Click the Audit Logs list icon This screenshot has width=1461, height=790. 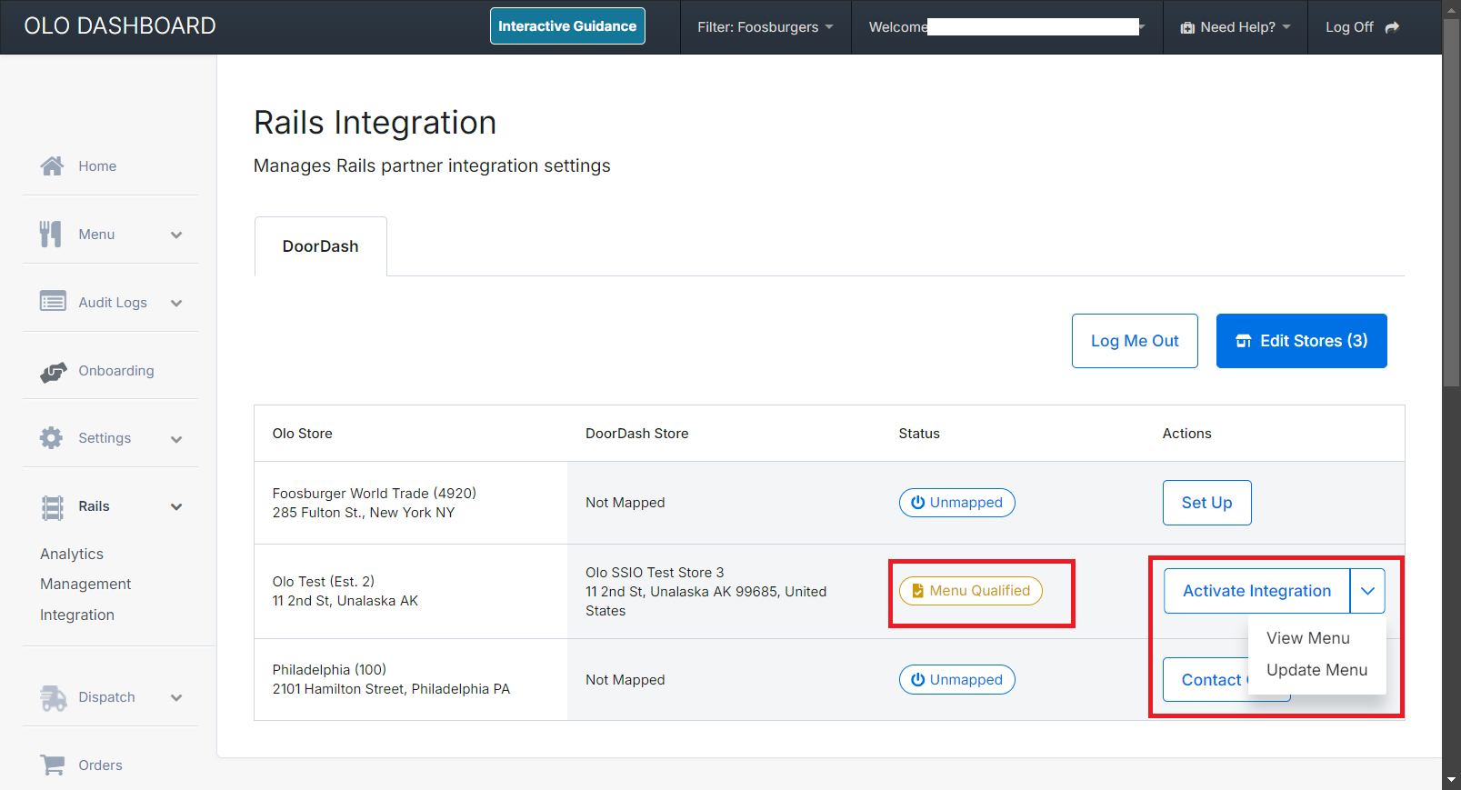point(53,301)
